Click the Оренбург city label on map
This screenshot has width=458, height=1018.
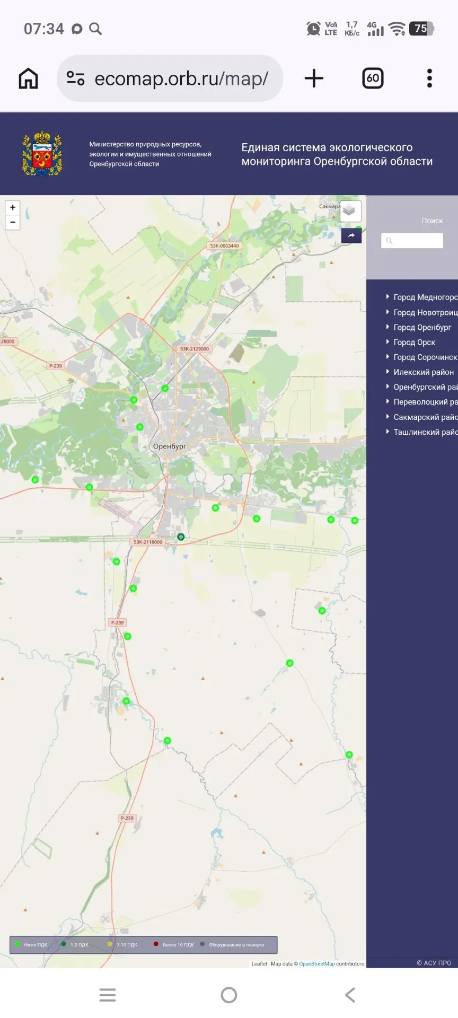click(170, 446)
